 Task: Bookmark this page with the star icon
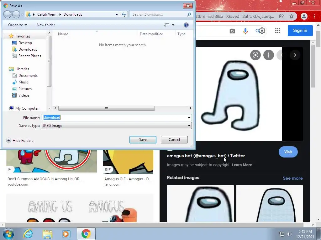(292, 16)
